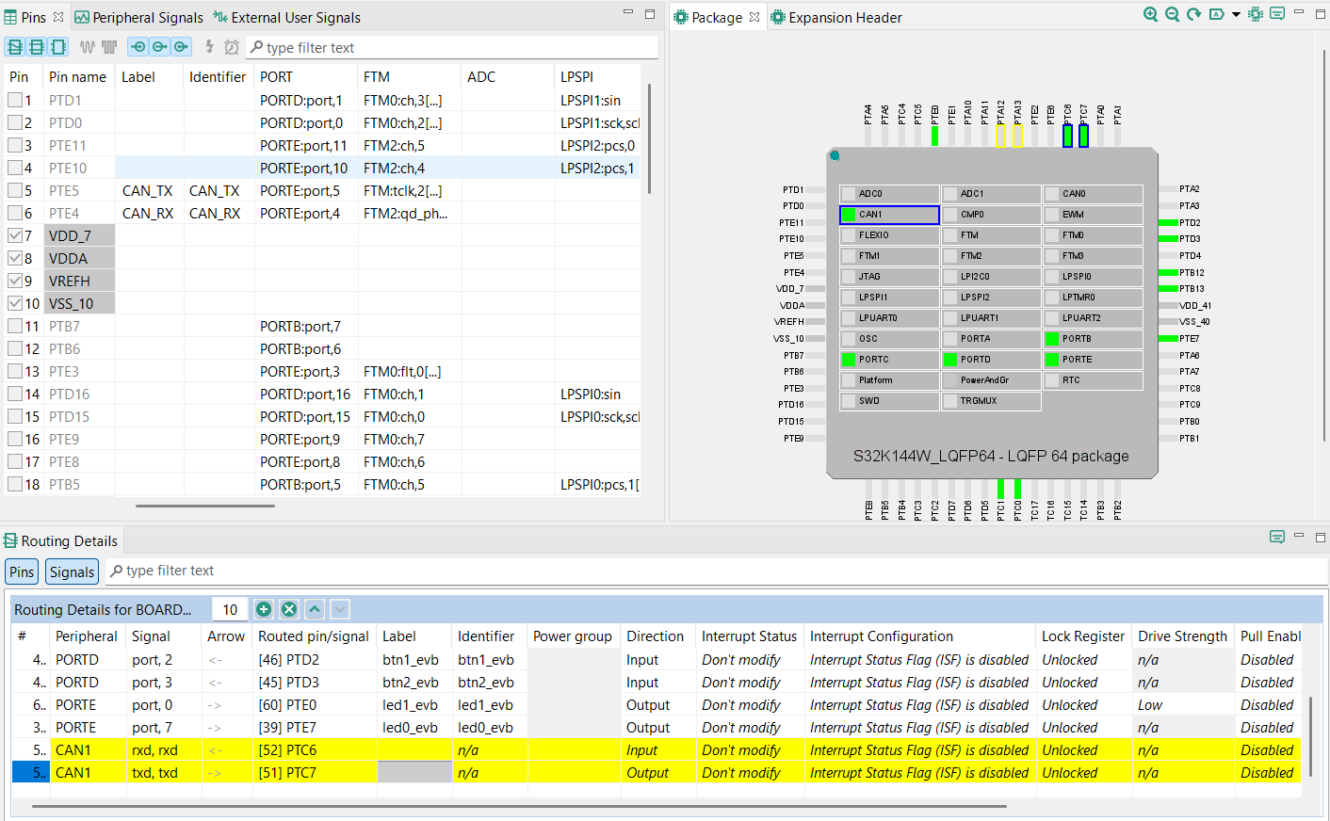Add a new row in Routing Details
The image size is (1330, 821).
(x=264, y=609)
